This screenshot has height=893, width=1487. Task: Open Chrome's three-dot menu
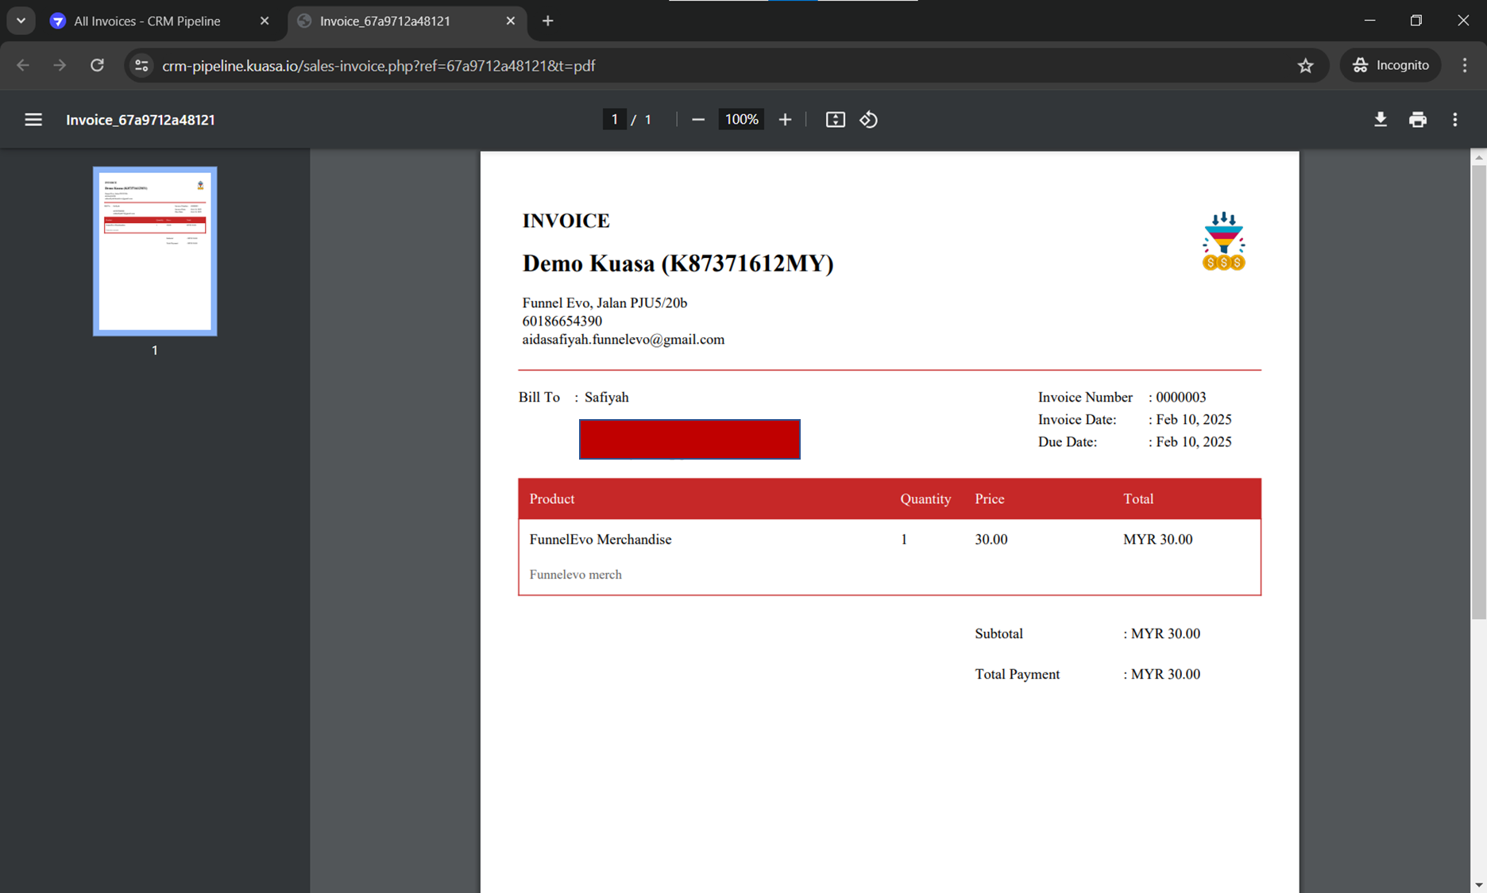[x=1465, y=66]
